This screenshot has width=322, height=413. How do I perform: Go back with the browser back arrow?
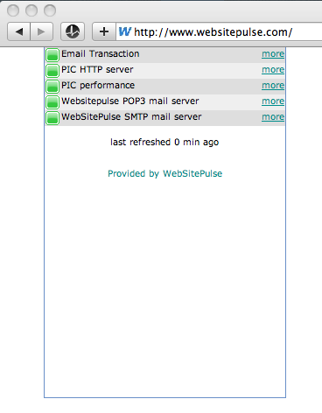18,31
